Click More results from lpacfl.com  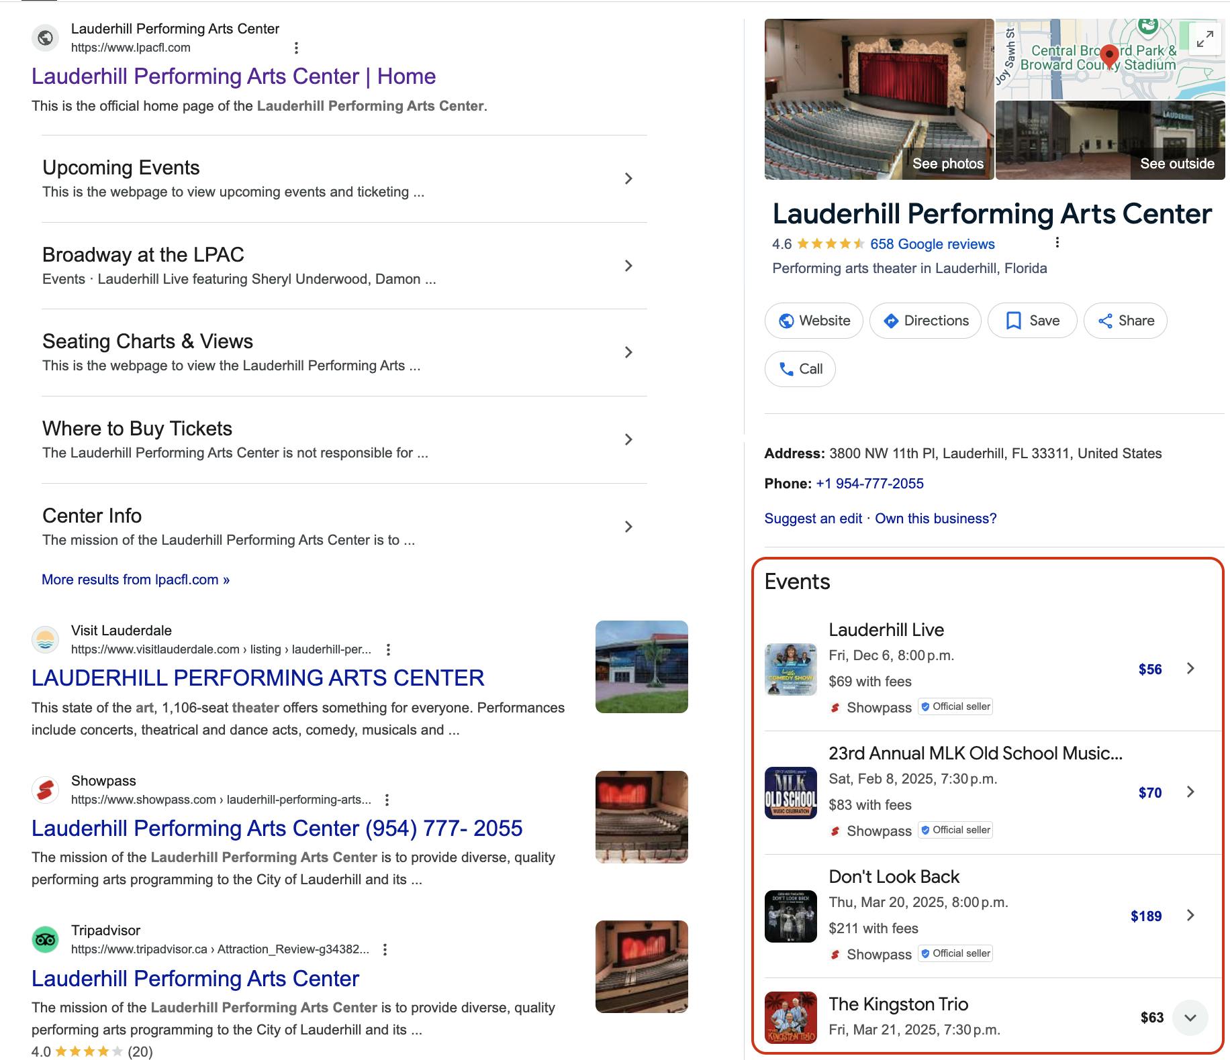pos(136,580)
